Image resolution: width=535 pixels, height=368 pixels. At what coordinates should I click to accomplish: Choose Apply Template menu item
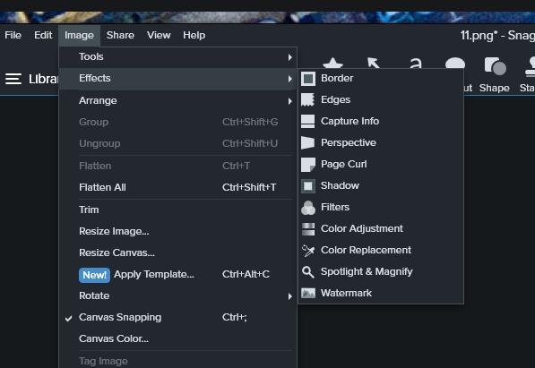click(x=177, y=274)
